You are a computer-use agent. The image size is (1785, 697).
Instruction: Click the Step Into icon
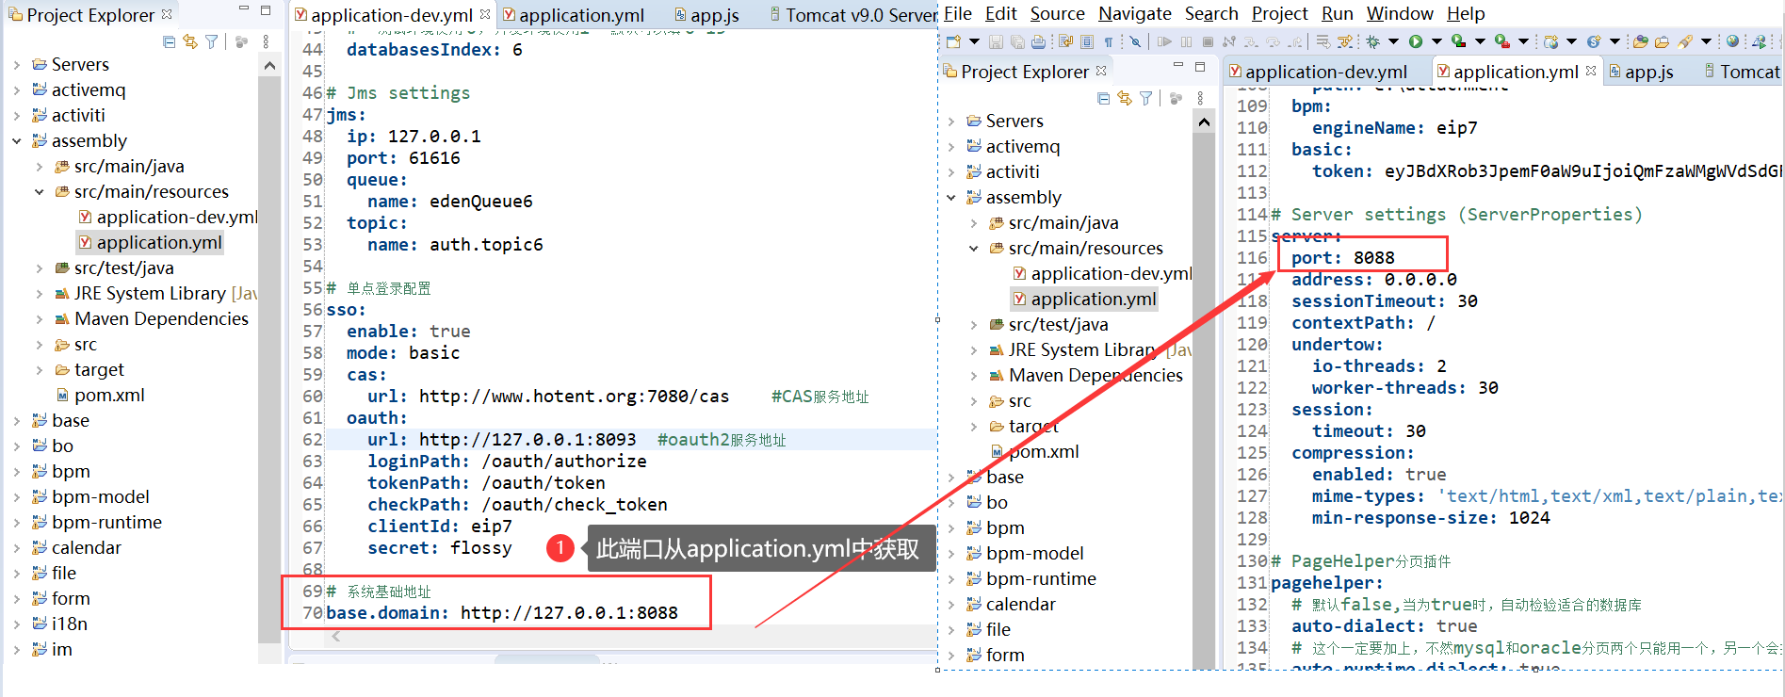1250,42
